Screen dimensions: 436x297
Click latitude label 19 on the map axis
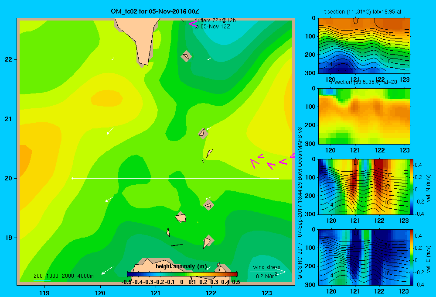coord(9,238)
